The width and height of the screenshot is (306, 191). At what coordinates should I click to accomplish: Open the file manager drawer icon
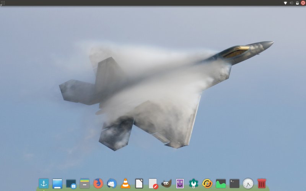[85, 183]
